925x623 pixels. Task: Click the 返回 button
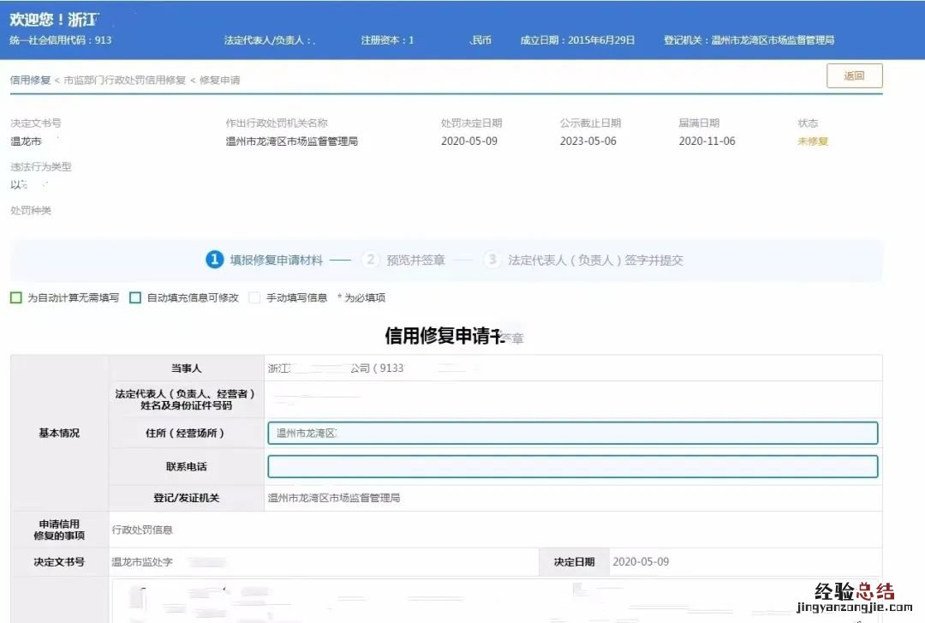coord(854,76)
